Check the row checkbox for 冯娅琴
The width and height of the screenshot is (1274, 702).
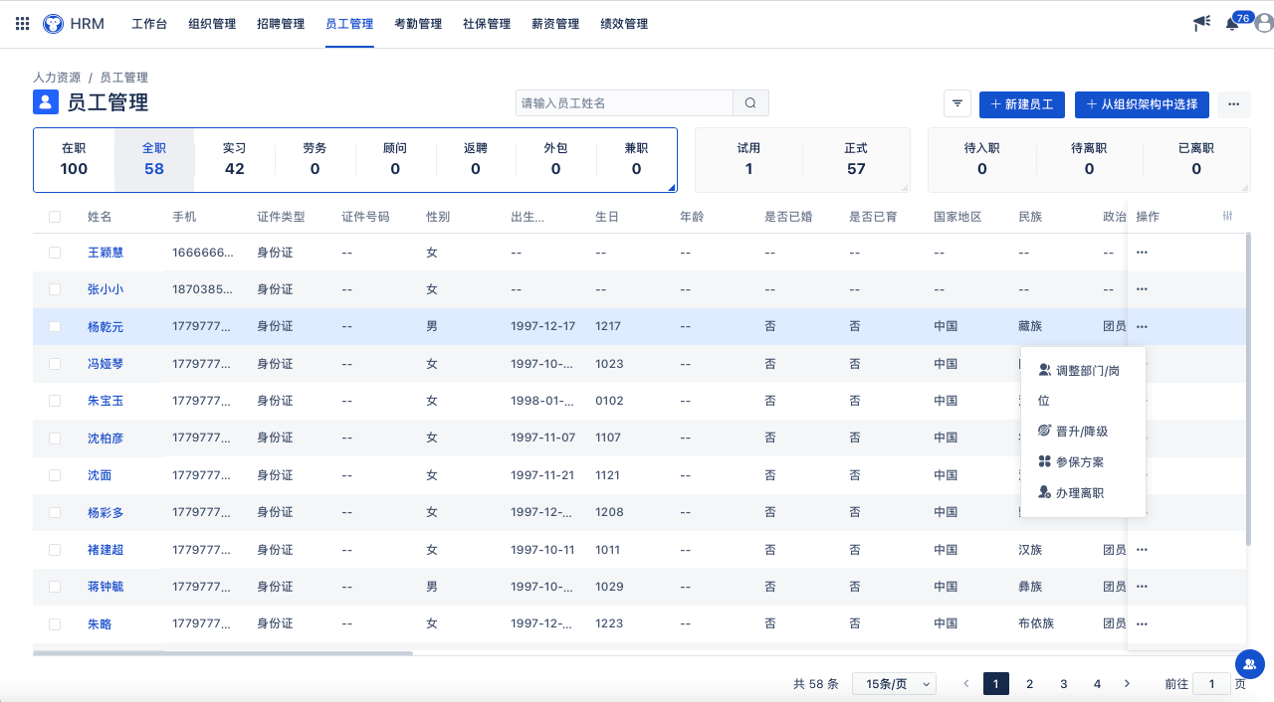pyautogui.click(x=55, y=364)
